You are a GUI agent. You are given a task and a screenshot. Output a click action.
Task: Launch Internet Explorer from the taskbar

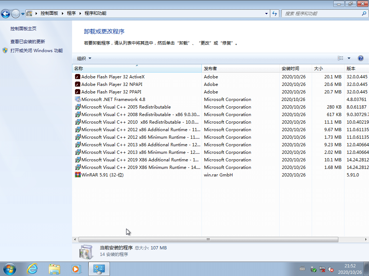point(32,268)
